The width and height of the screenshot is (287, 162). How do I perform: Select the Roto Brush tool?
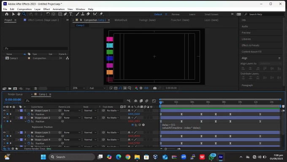coord(95,14)
